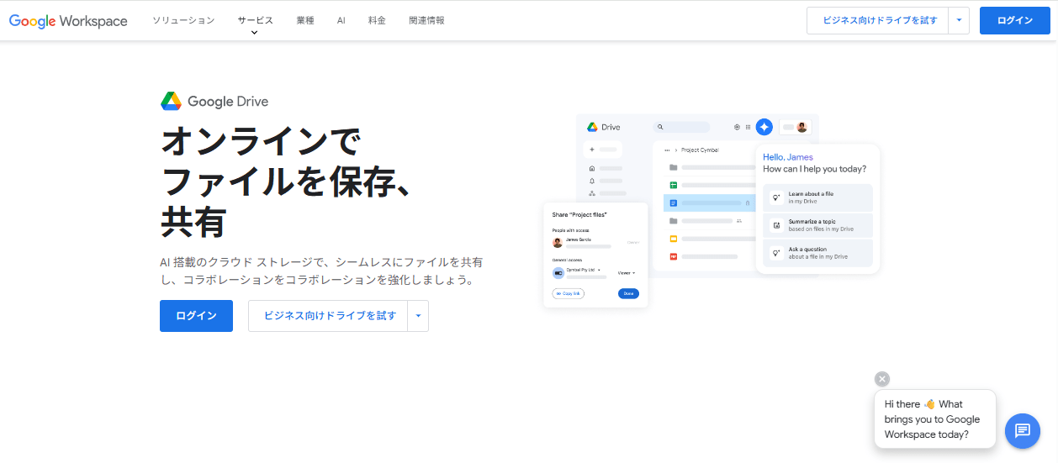The image size is (1058, 463).
Task: Open the 業種 menu
Action: (305, 20)
